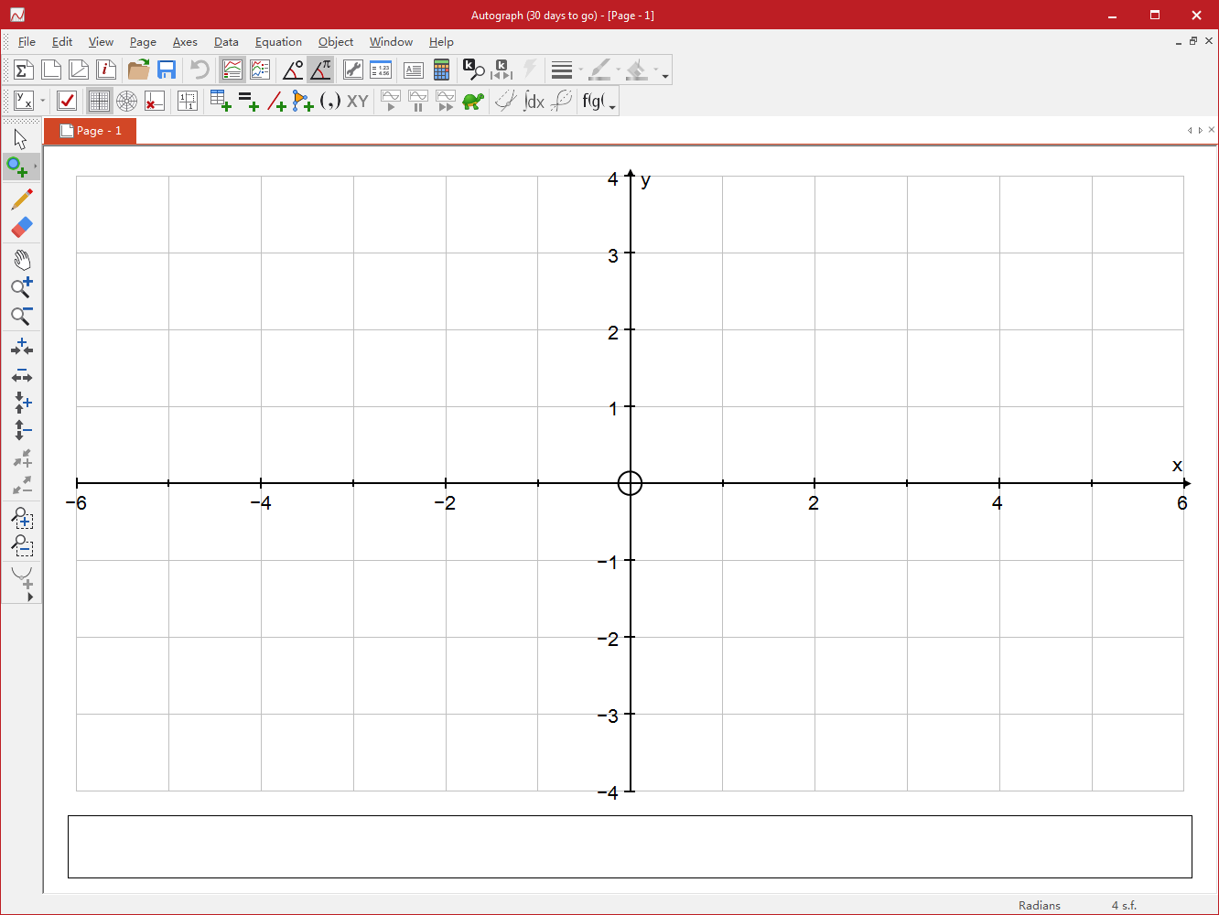Viewport: 1219px width, 915px height.
Task: Click the tab scroll right arrow
Action: [x=1201, y=131]
